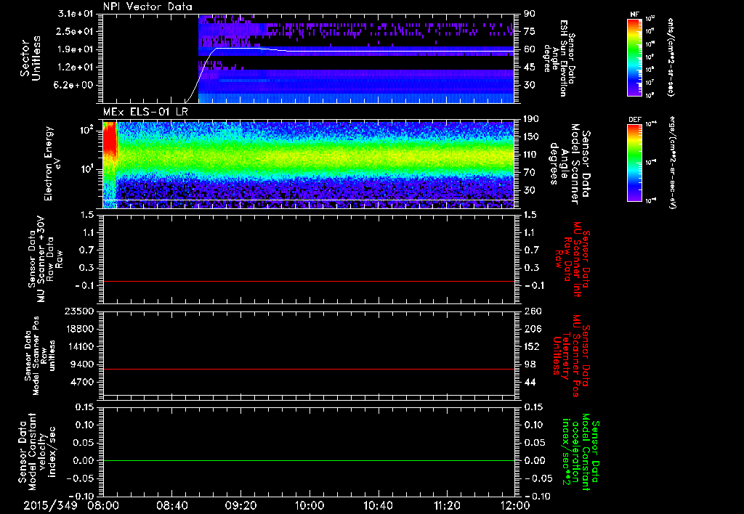Select the 'MEx ELS-01 LR' panel title
Screen dimensions: 744x514
click(145, 113)
